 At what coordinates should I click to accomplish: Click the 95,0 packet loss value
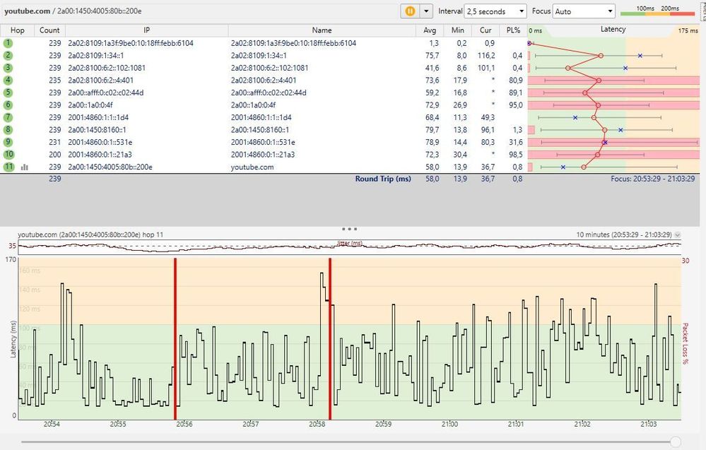point(515,105)
